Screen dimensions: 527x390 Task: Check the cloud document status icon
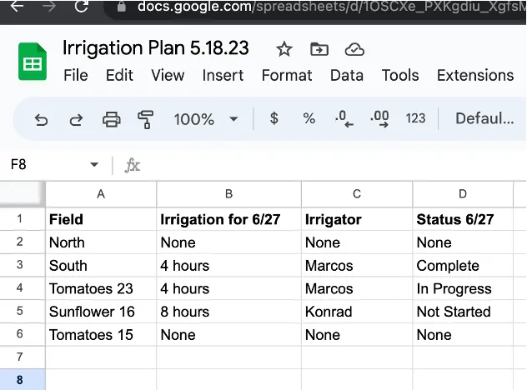354,48
